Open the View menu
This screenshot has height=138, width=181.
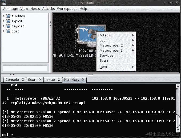pos(24,9)
